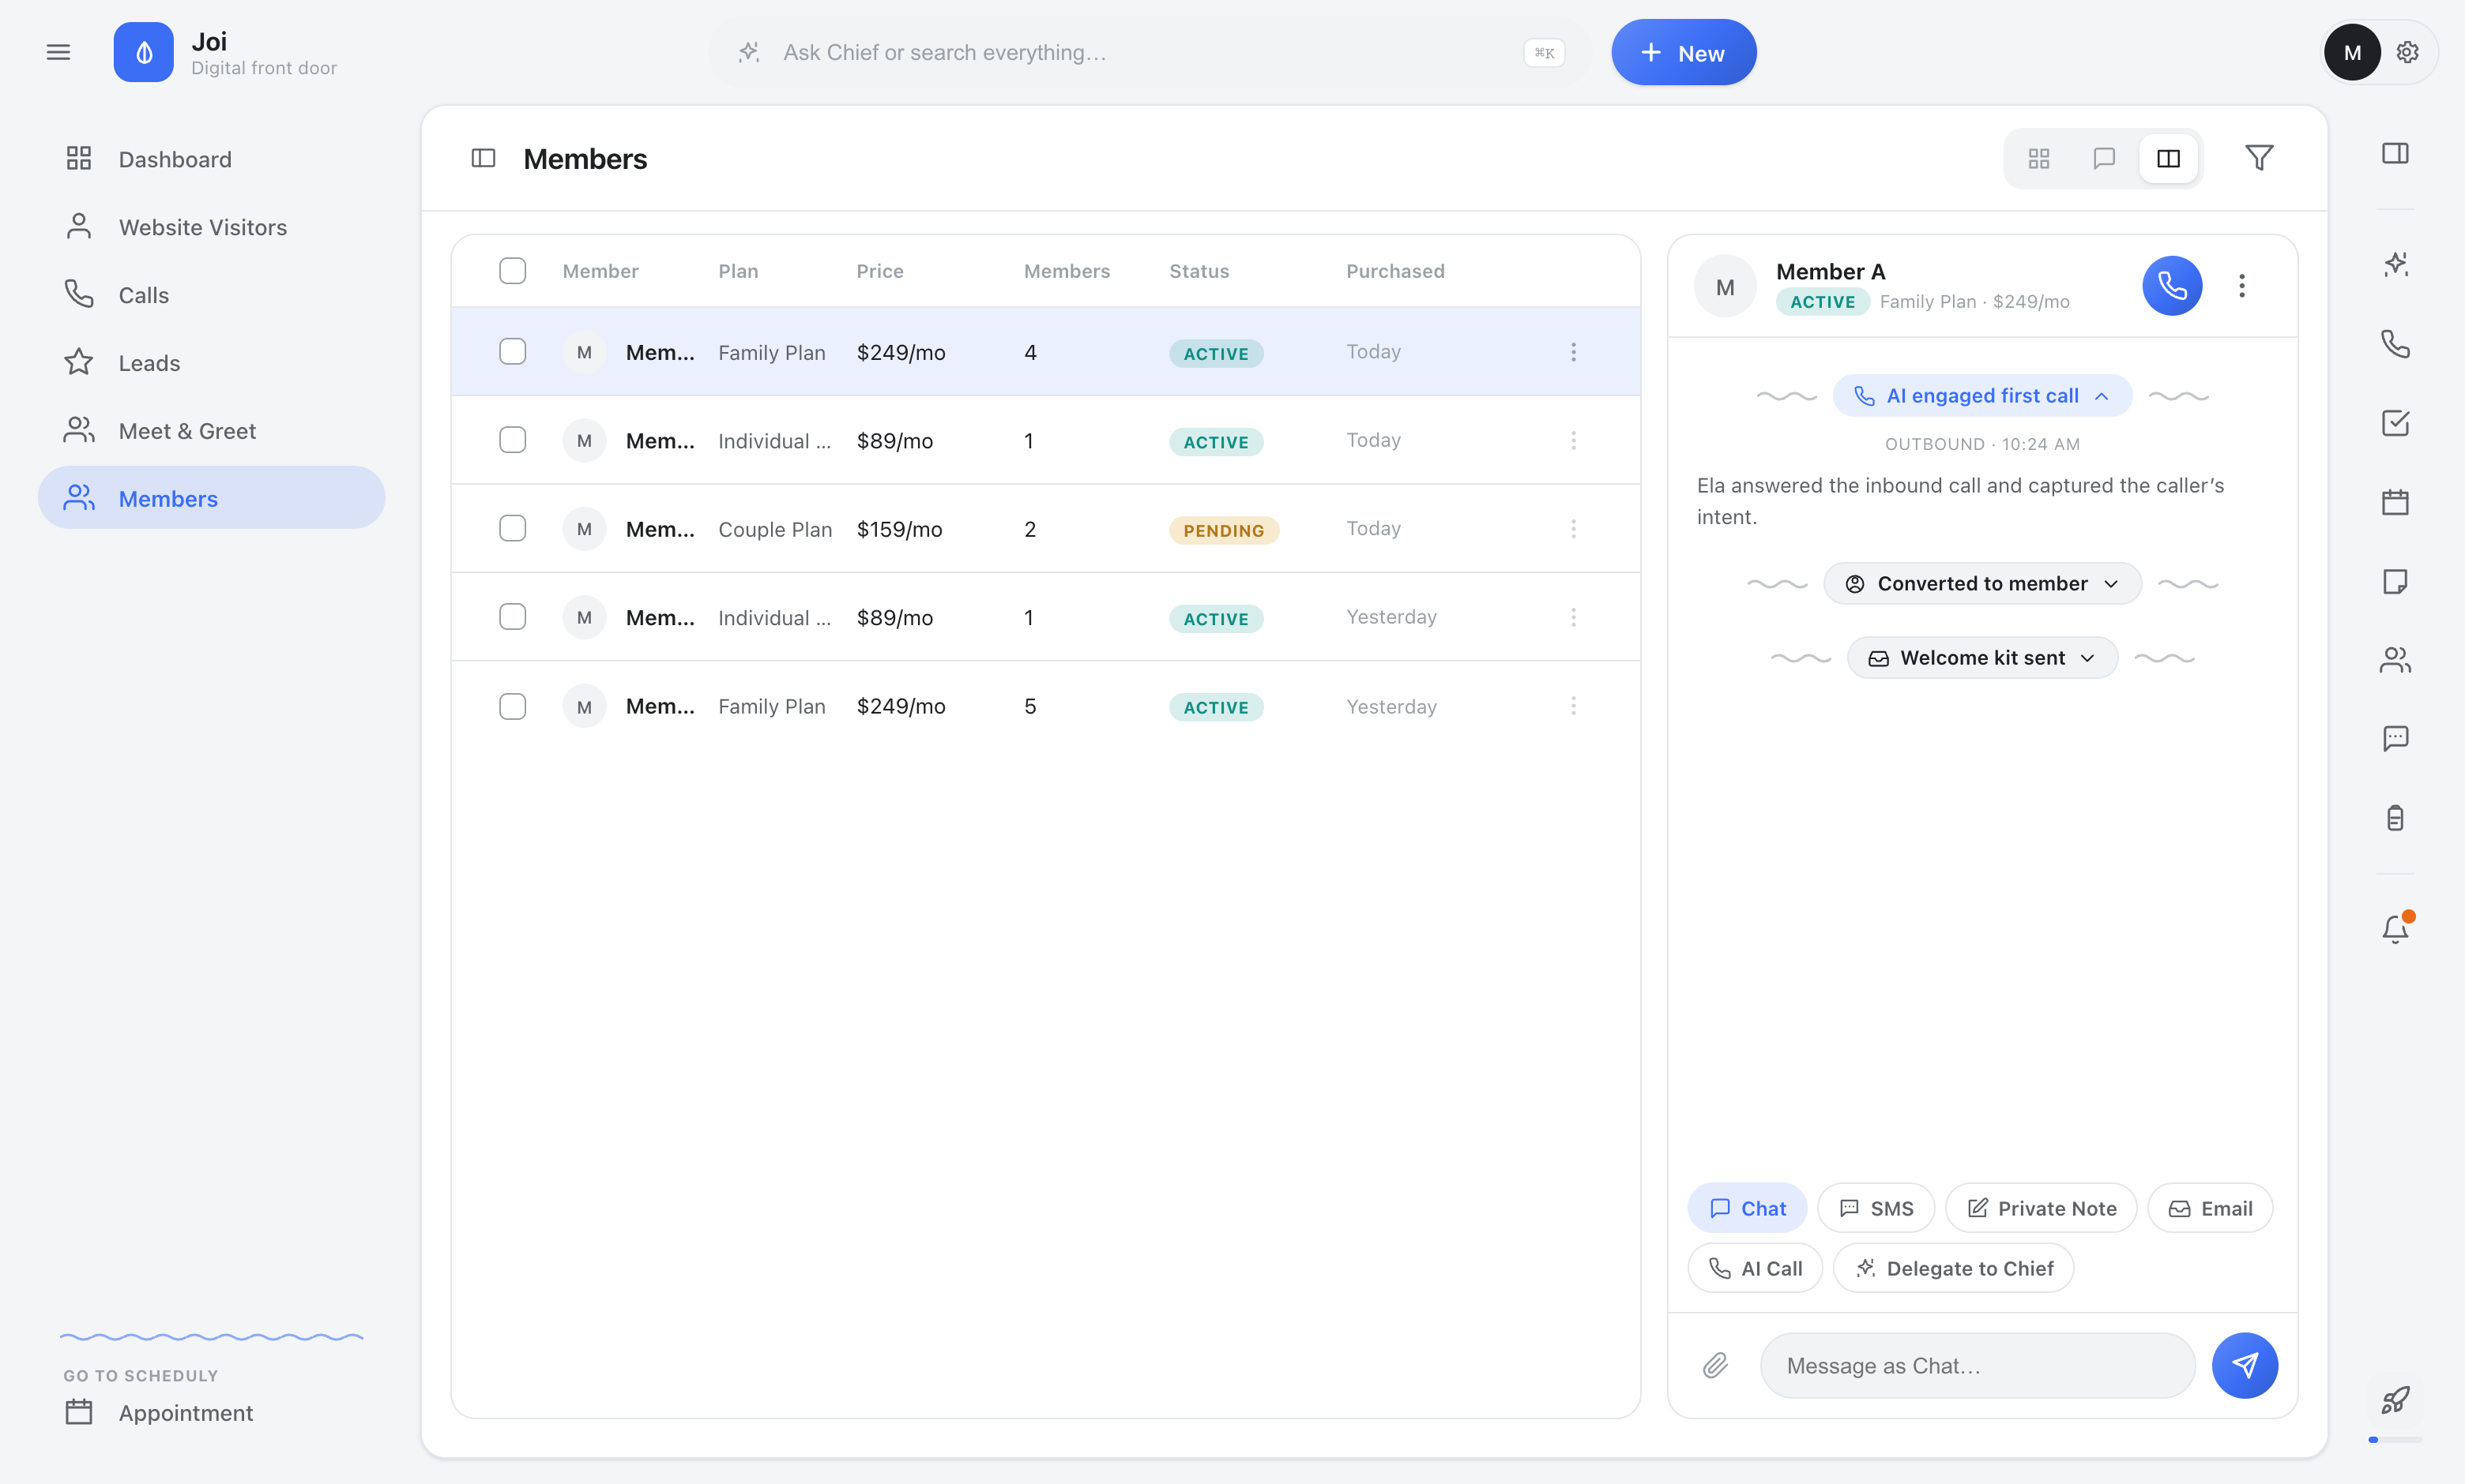Select all members header checkbox
This screenshot has height=1484, width=2465.
click(x=512, y=271)
